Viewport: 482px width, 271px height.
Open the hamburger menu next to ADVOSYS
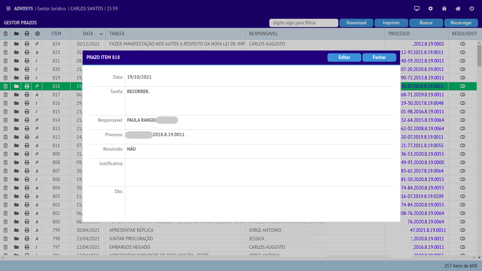pyautogui.click(x=8, y=8)
